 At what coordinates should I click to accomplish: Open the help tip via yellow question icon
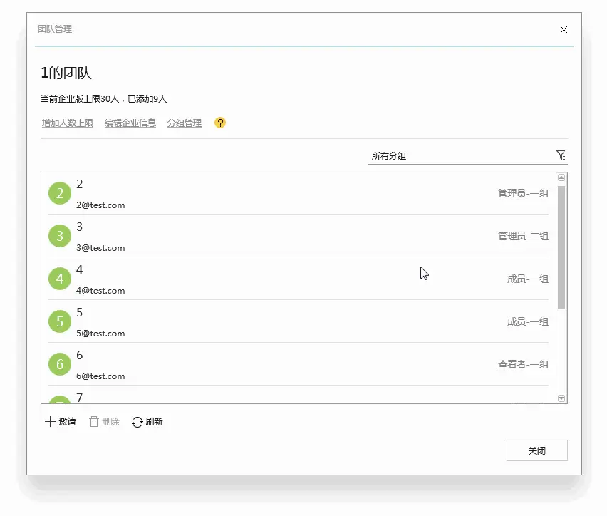tap(220, 123)
